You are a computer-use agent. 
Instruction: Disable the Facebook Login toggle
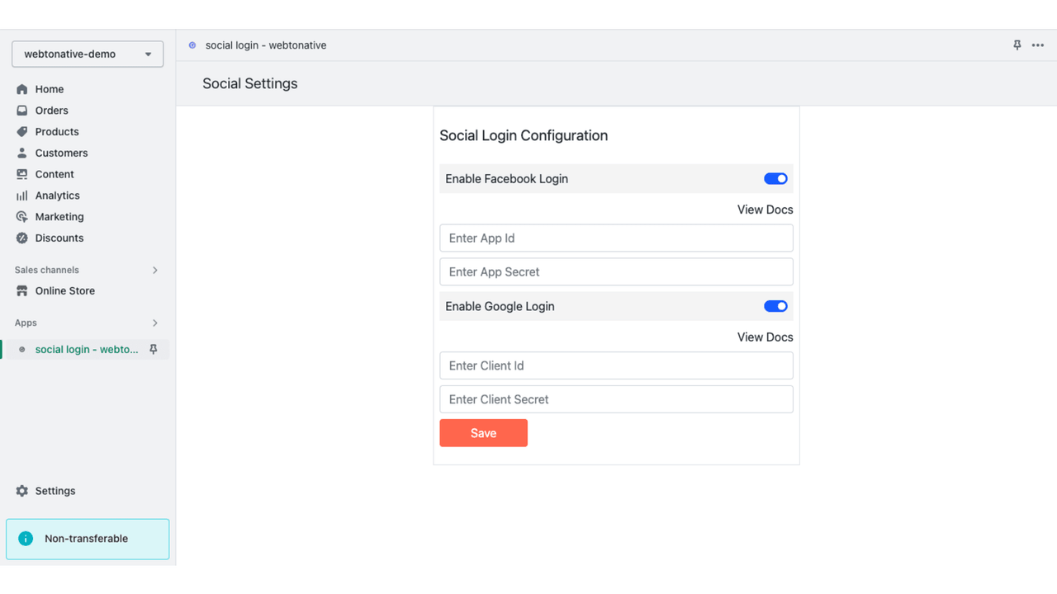(x=775, y=179)
